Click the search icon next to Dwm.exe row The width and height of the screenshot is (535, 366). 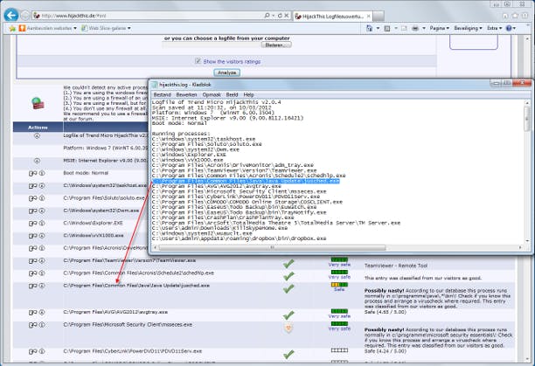click(x=32, y=211)
